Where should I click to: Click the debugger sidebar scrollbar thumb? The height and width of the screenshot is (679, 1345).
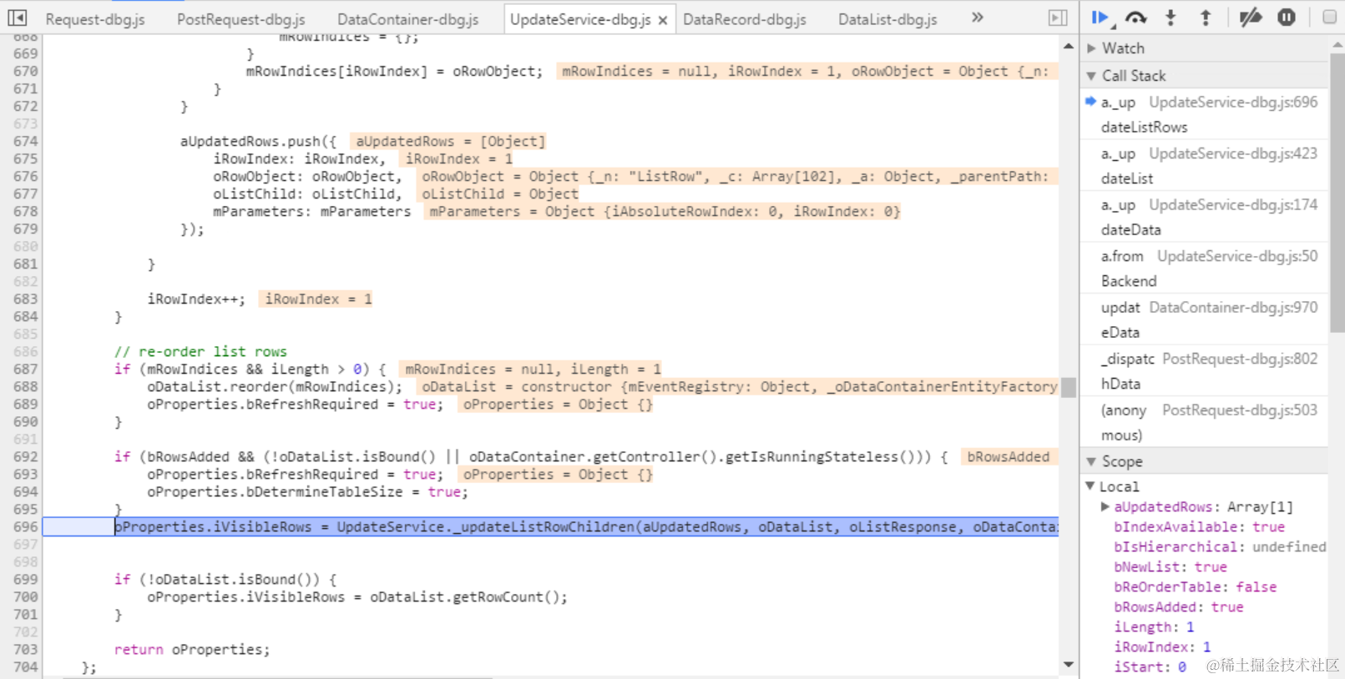(x=1337, y=194)
